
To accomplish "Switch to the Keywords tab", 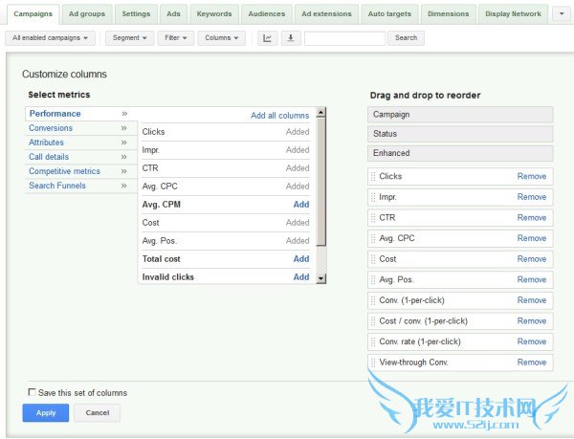I will pyautogui.click(x=212, y=14).
